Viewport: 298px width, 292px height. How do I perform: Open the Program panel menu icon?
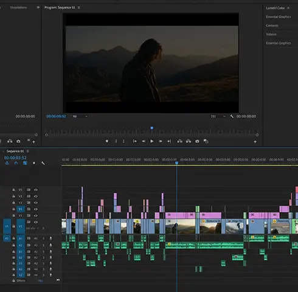tap(79, 7)
